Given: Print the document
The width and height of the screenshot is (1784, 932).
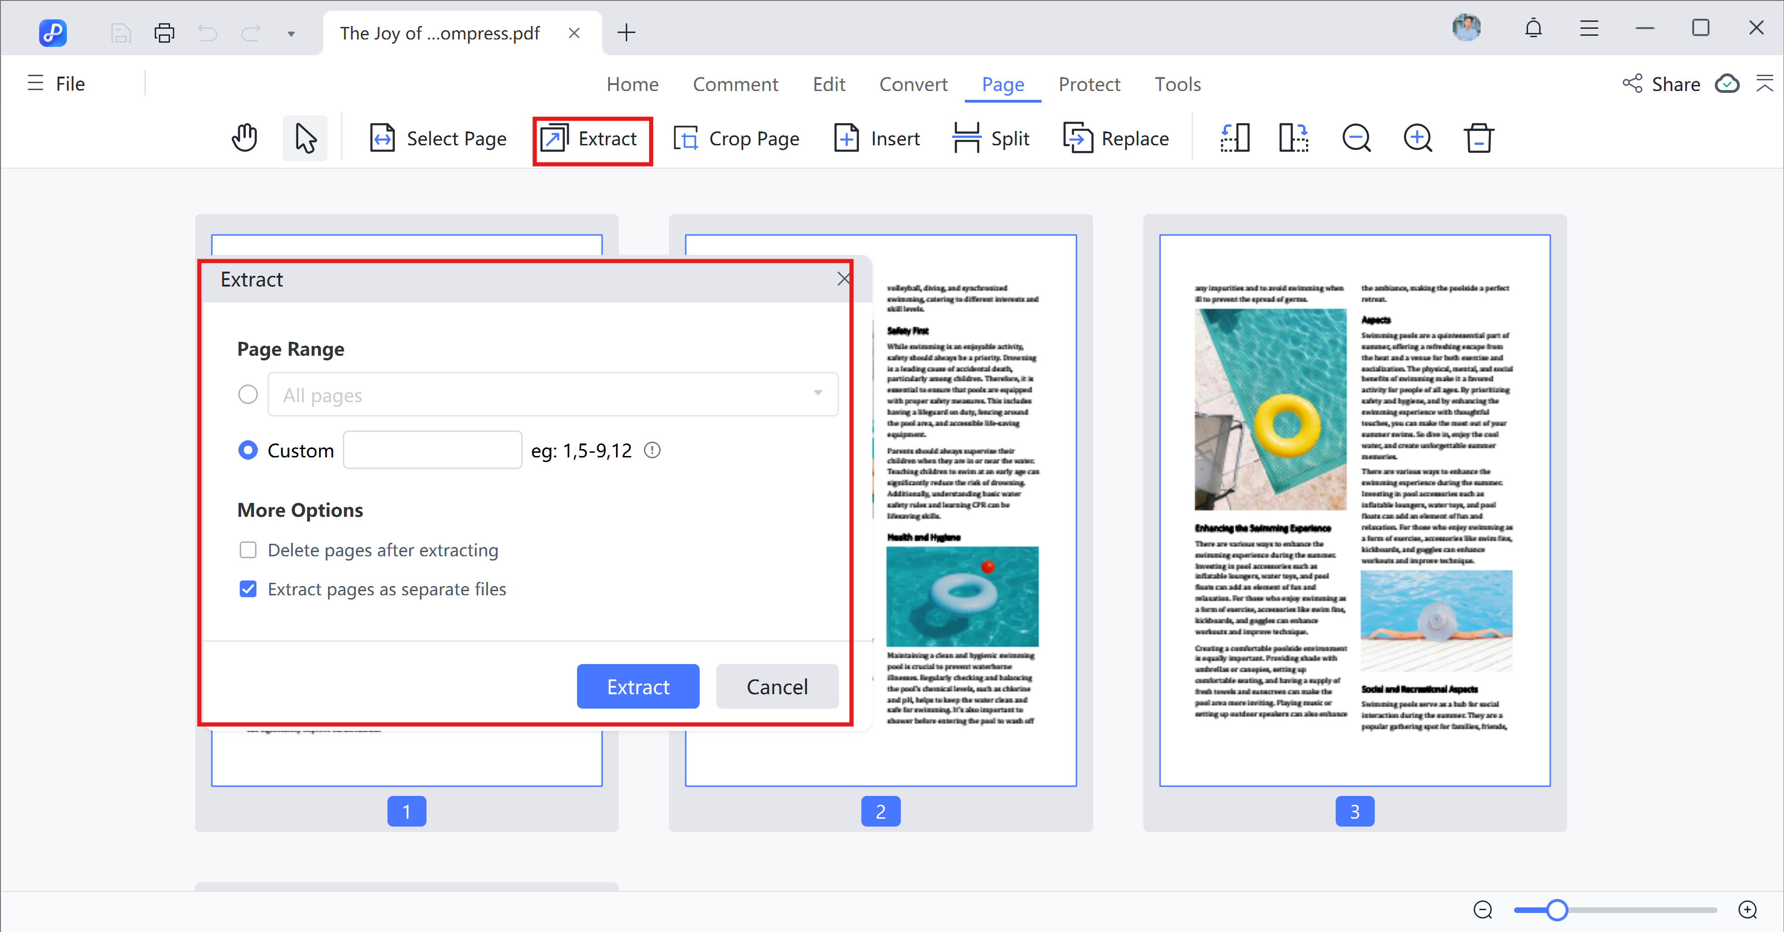Looking at the screenshot, I should (164, 33).
